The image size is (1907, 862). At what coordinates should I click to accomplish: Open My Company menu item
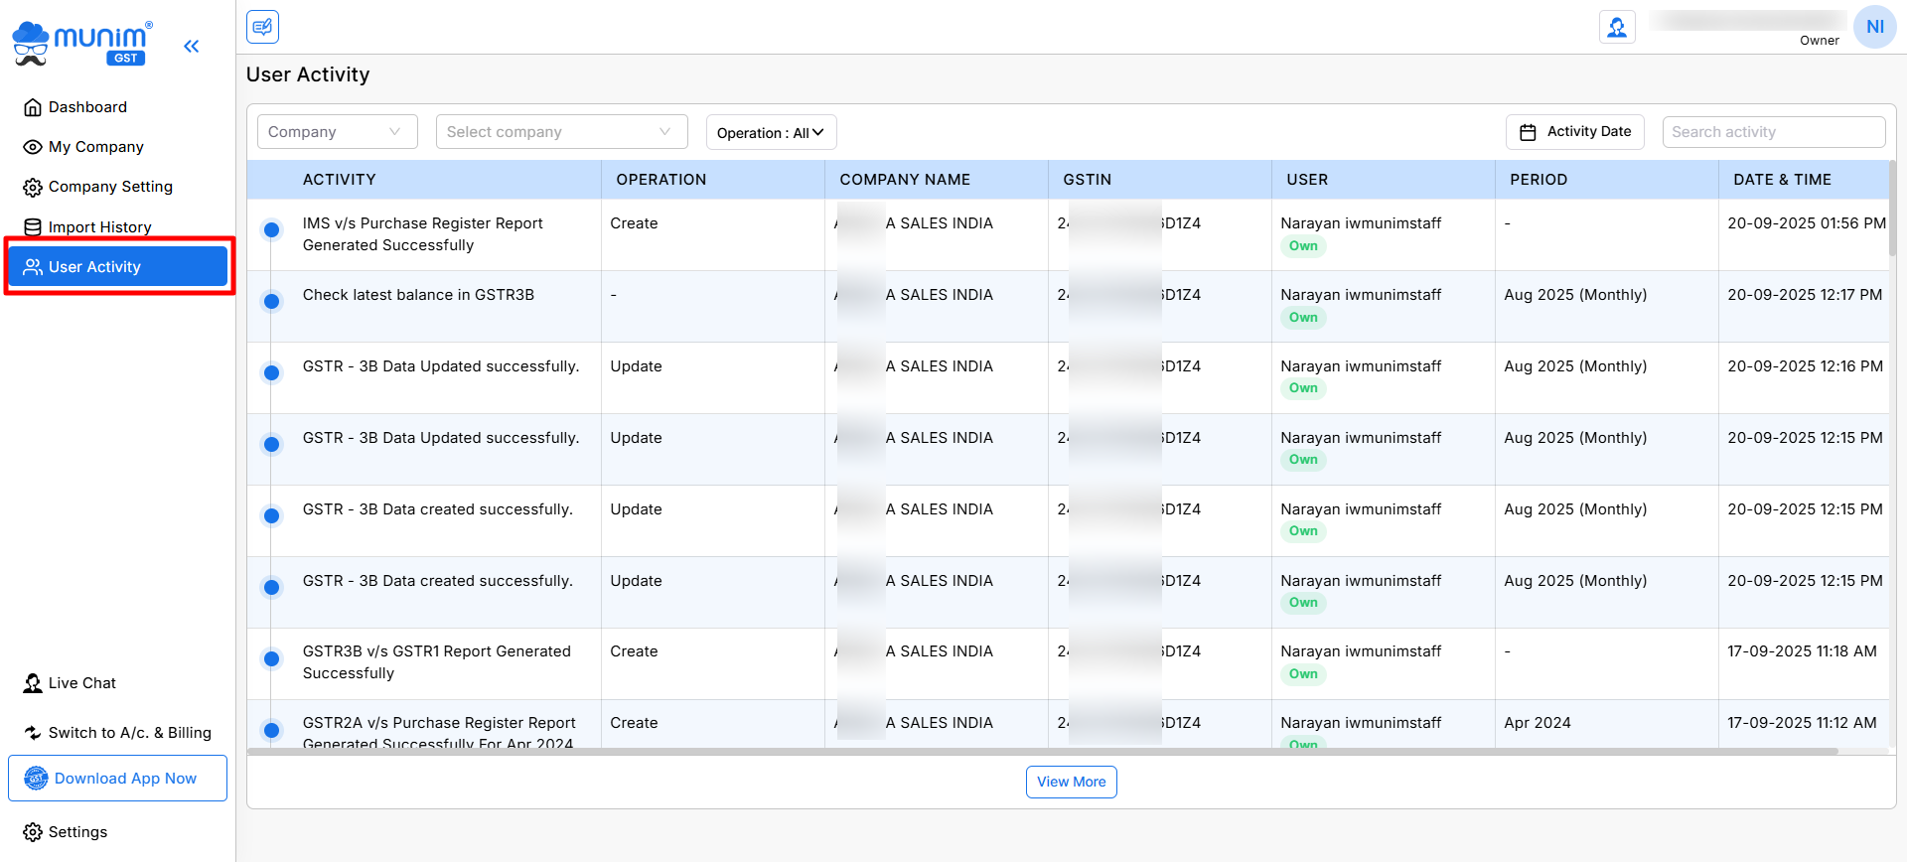click(x=95, y=147)
